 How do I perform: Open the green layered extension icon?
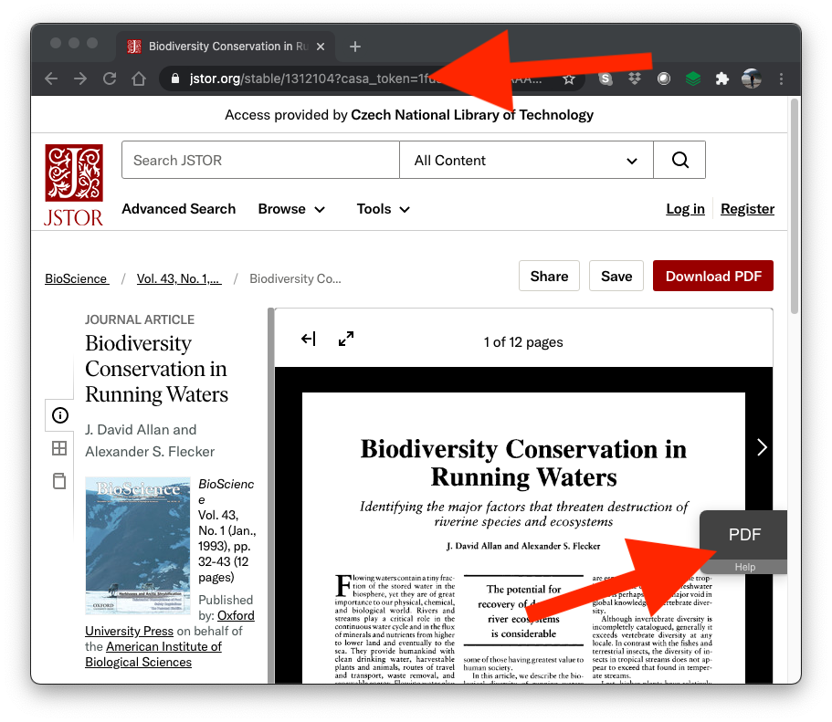click(693, 79)
